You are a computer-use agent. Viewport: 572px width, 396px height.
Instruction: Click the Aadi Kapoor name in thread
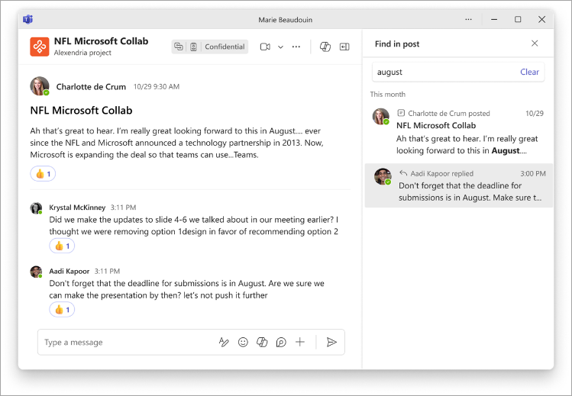[x=69, y=271]
